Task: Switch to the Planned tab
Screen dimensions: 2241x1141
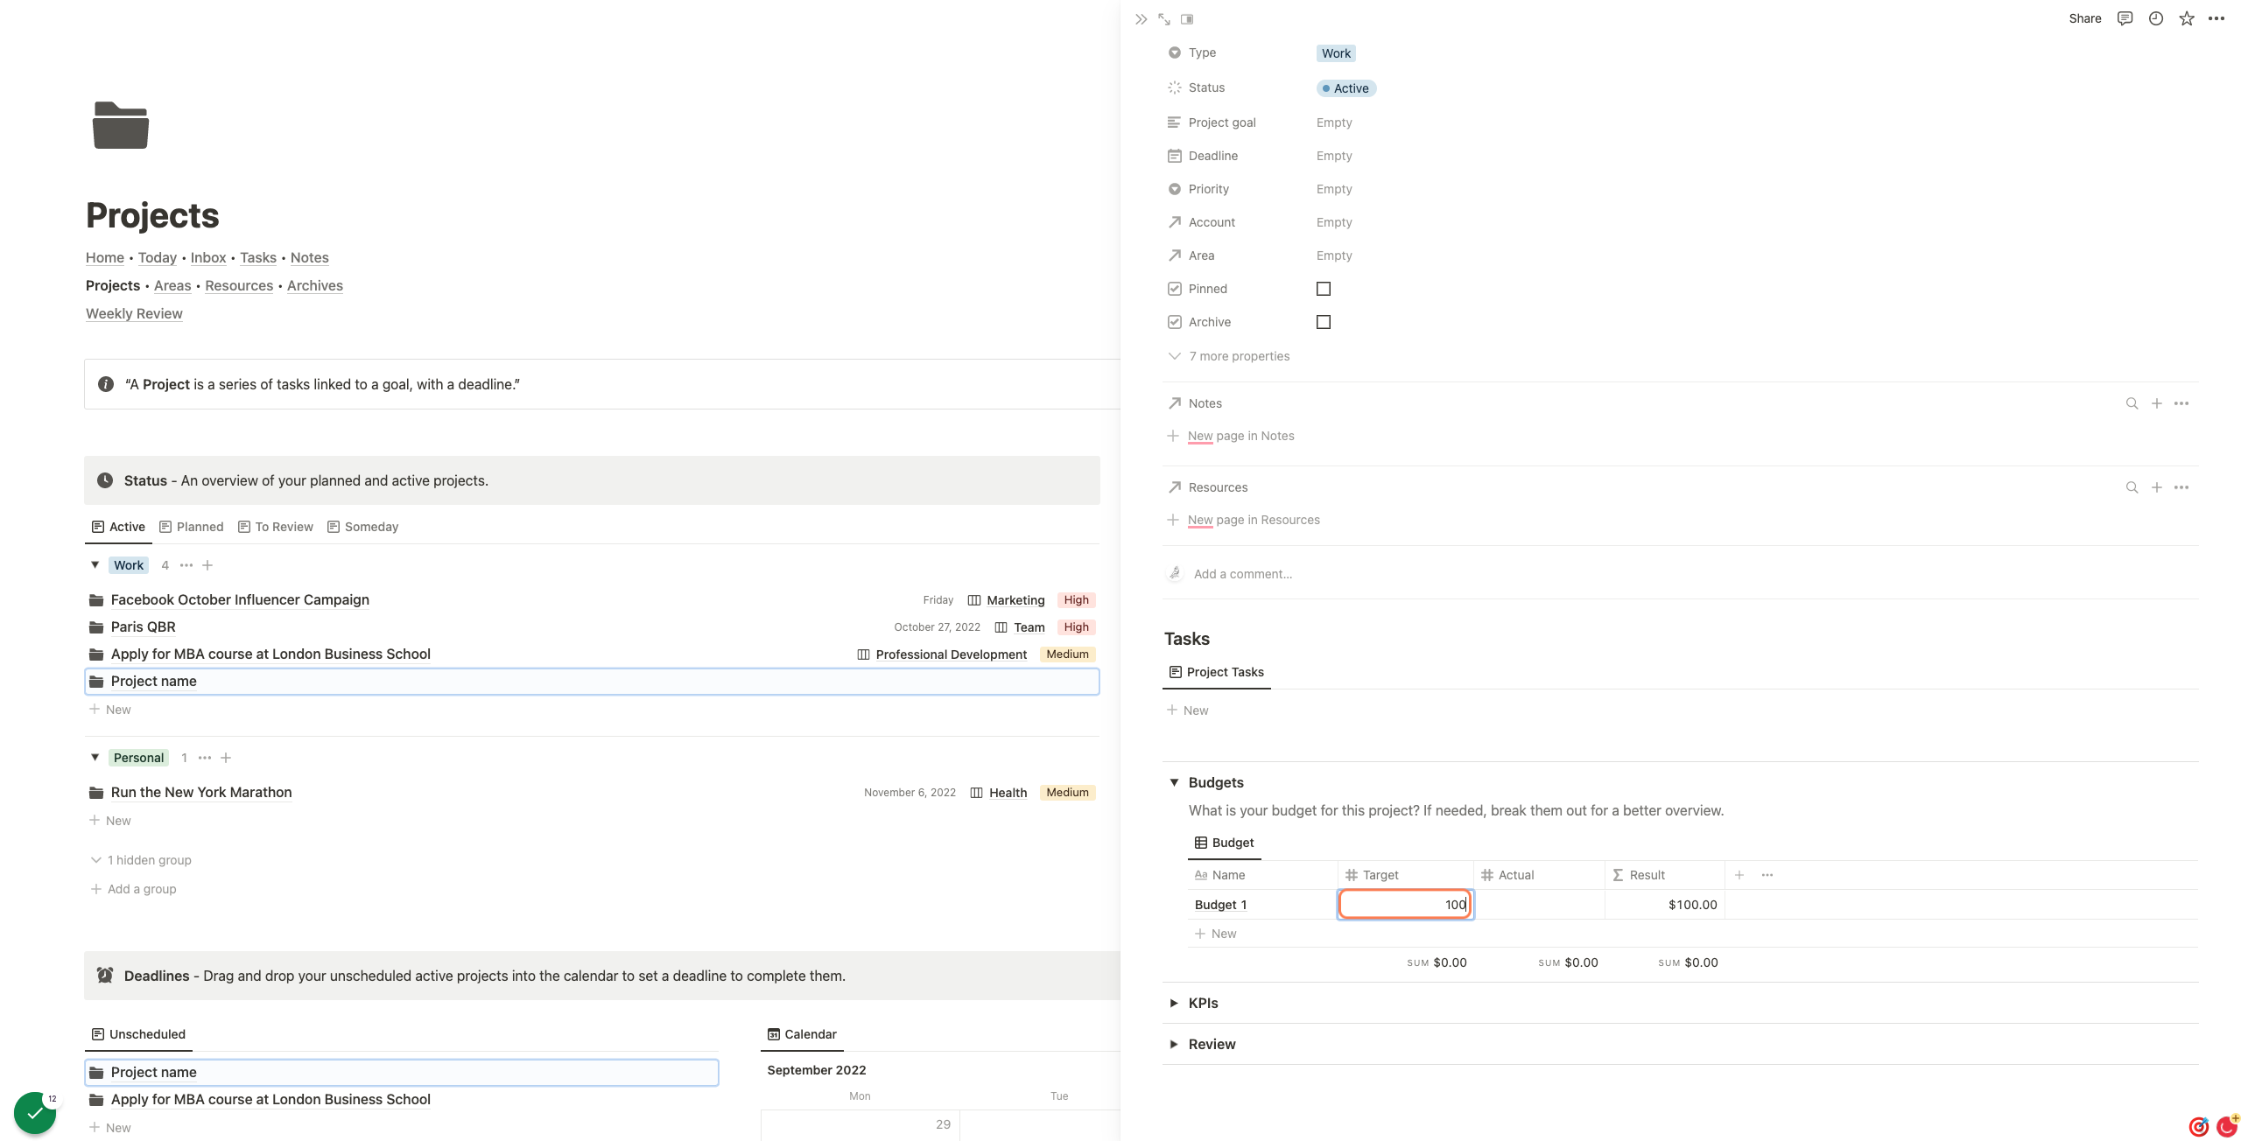Action: 192,527
